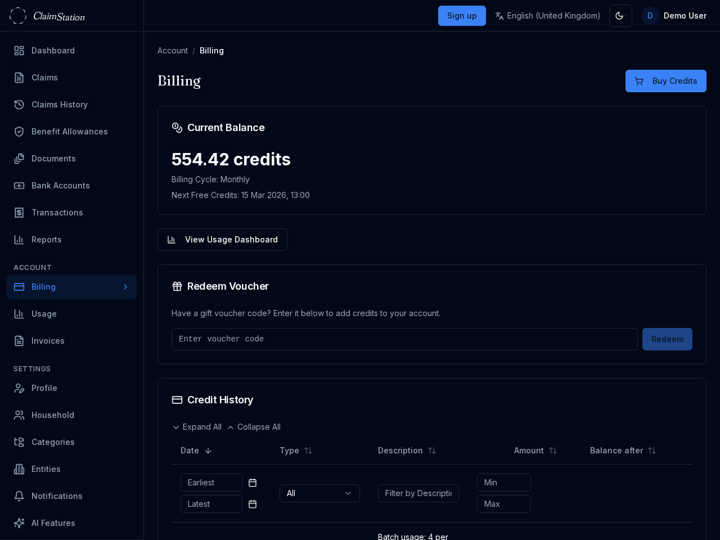Click the Bank Accounts banknote icon
The width and height of the screenshot is (720, 540).
(x=19, y=186)
